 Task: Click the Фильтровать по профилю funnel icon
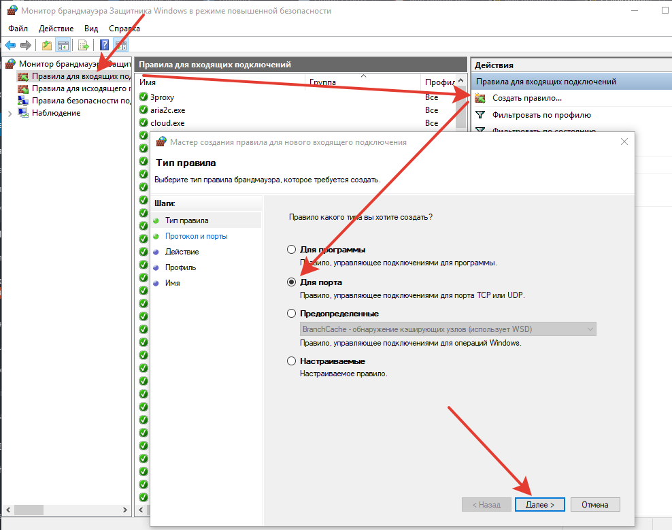click(480, 115)
